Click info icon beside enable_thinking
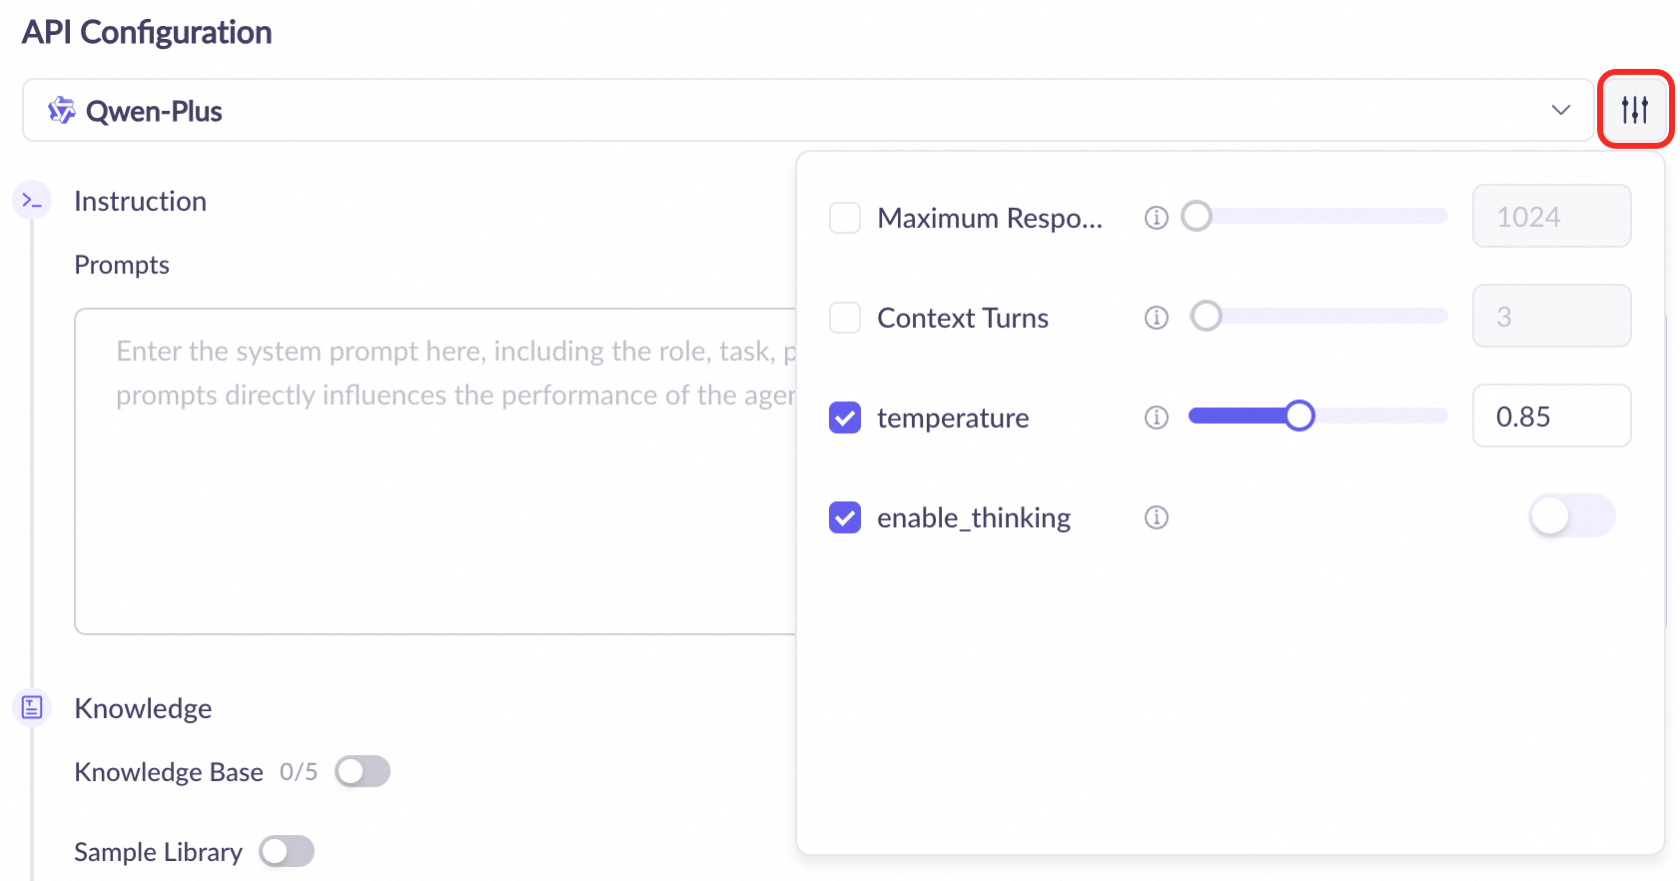The height and width of the screenshot is (881, 1680). pyautogui.click(x=1156, y=517)
